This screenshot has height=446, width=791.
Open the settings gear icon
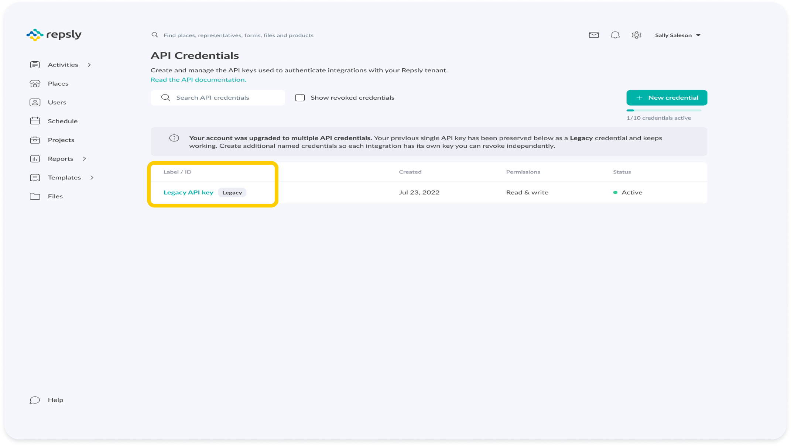(x=636, y=35)
